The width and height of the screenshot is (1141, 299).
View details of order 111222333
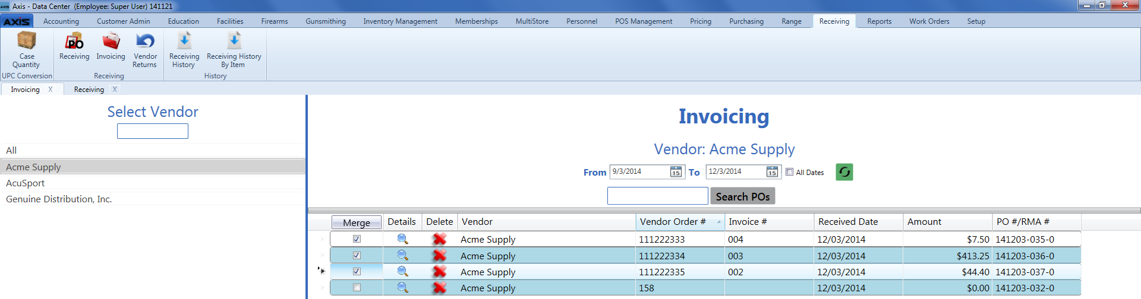pyautogui.click(x=402, y=239)
